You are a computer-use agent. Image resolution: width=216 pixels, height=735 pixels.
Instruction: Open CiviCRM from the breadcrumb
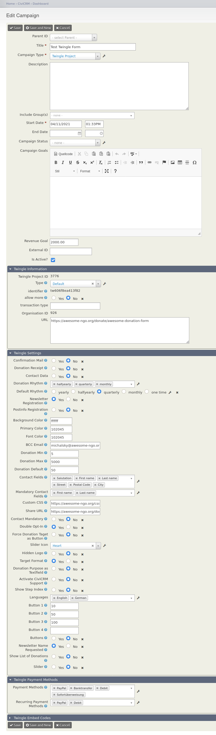tap(24, 4)
